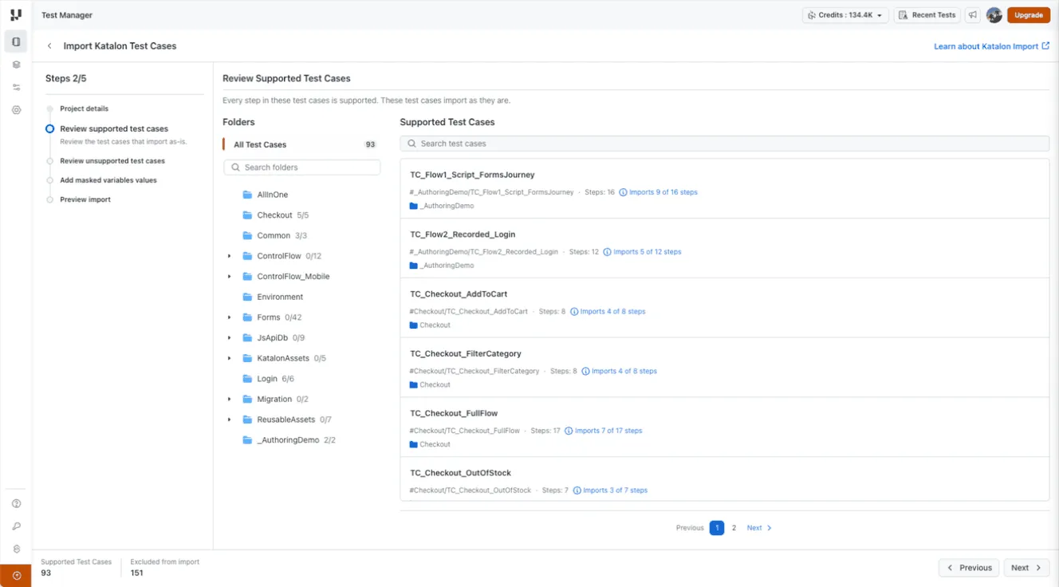Open the layers stack sidebar icon
This screenshot has width=1059, height=587.
pyautogui.click(x=16, y=65)
